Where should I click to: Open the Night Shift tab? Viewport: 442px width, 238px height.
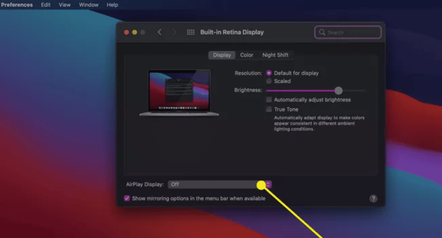275,55
